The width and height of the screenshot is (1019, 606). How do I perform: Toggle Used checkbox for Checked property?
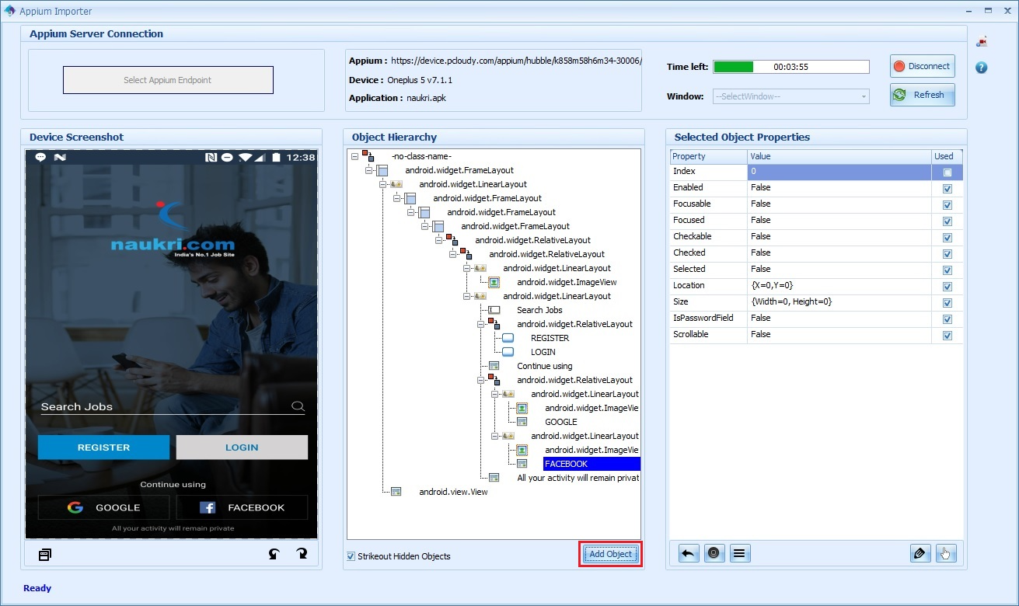point(947,253)
